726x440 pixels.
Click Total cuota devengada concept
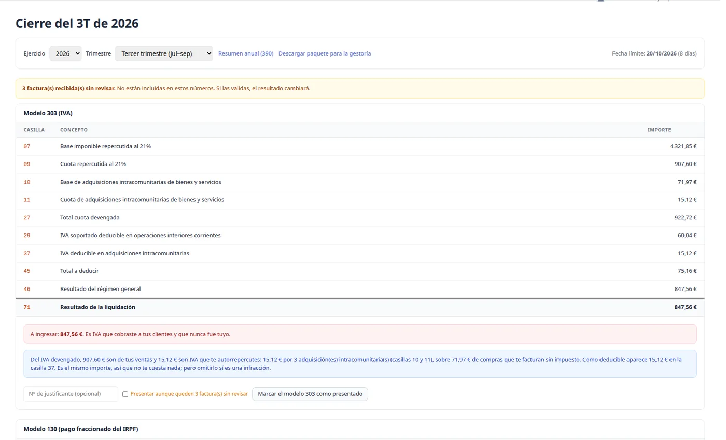click(90, 218)
